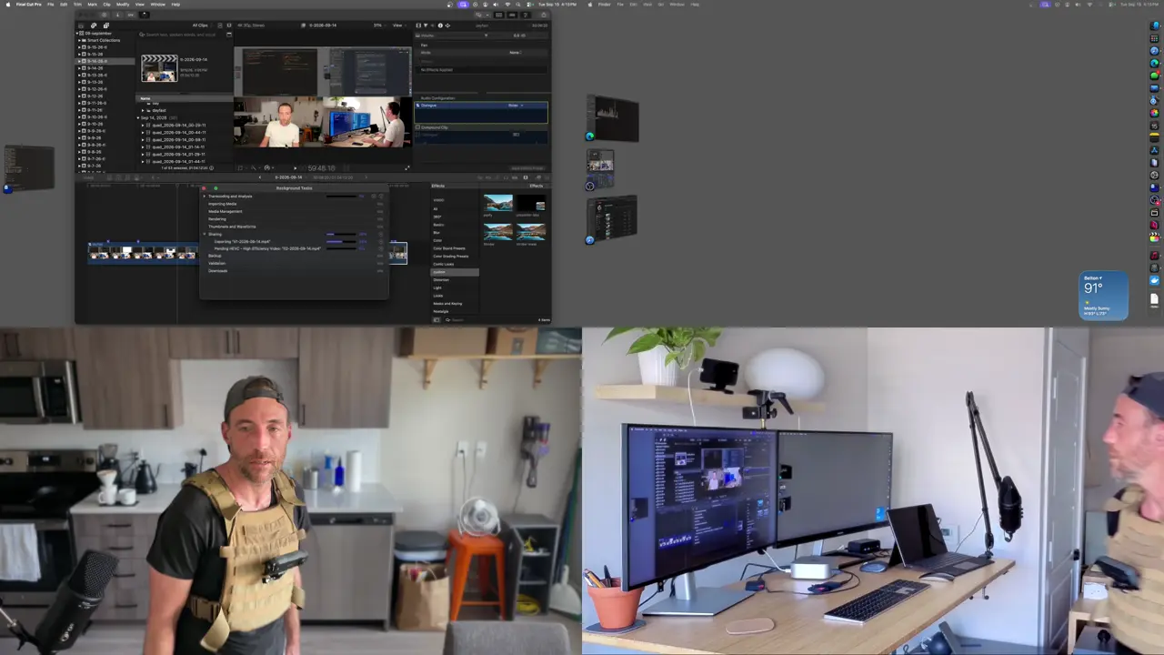Click the play button under the viewer
This screenshot has height=655, width=1164.
click(294, 168)
